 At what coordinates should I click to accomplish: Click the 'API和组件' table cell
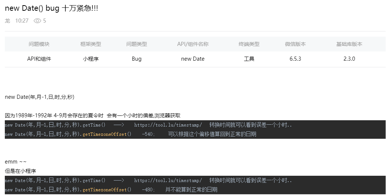(39, 59)
